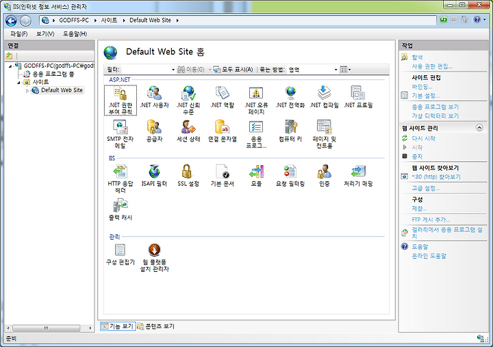Open .NET 권한 부여 규칙 feature

(x=121, y=100)
